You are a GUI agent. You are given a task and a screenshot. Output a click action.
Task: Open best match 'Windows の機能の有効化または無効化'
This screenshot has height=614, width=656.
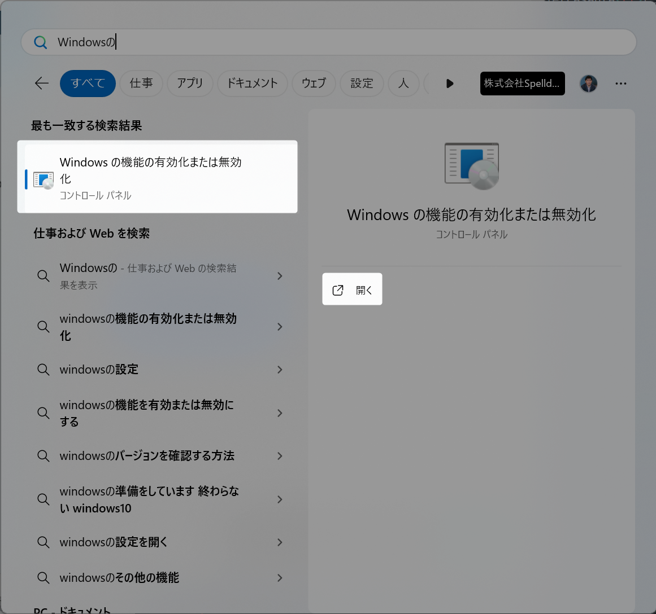pos(157,177)
